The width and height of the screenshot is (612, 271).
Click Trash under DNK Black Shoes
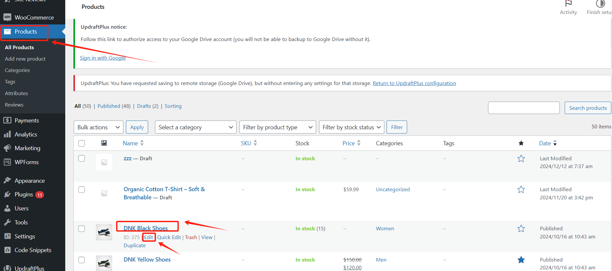pyautogui.click(x=191, y=237)
